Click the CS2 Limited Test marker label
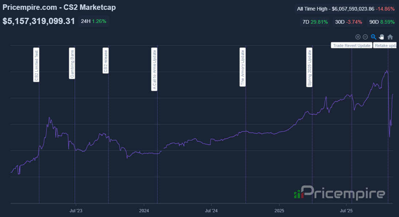The width and height of the screenshot is (399, 217). pos(36,65)
